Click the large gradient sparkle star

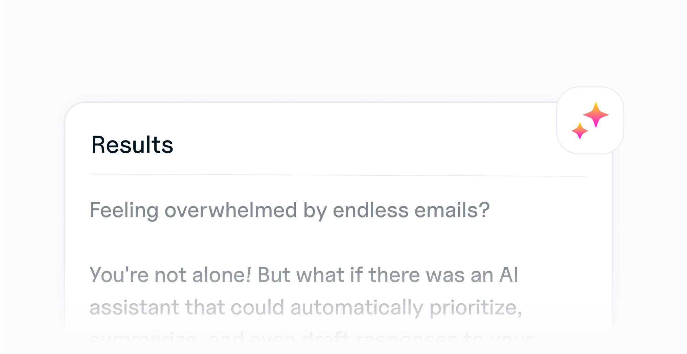(596, 115)
